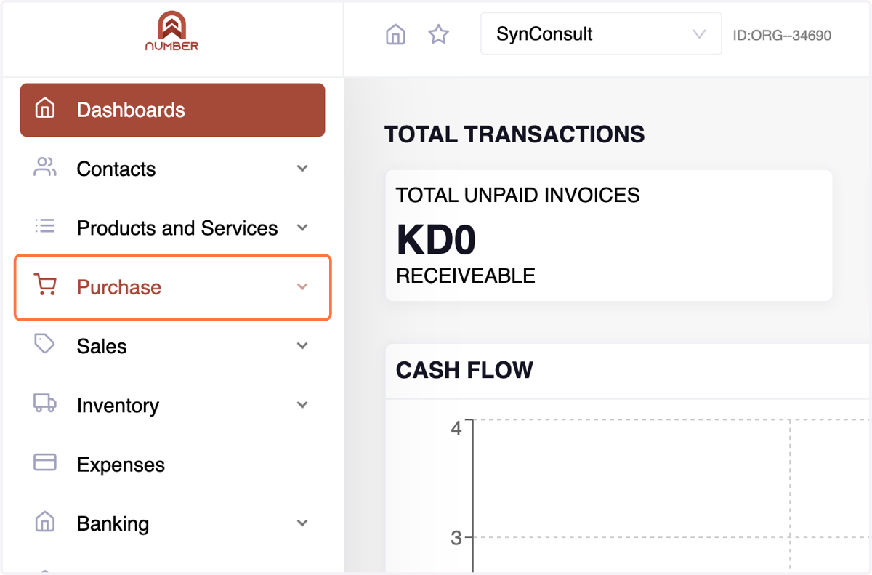Click the KD0 amount value
This screenshot has height=575, width=872.
(436, 239)
